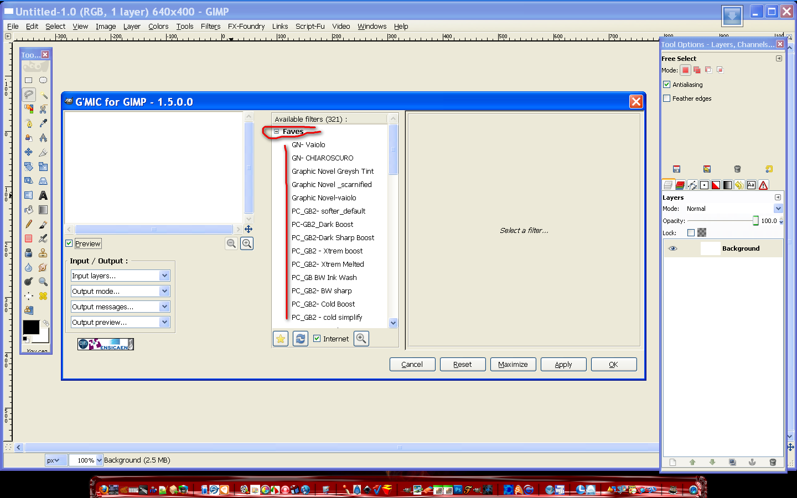Open the Colors menu

158,26
